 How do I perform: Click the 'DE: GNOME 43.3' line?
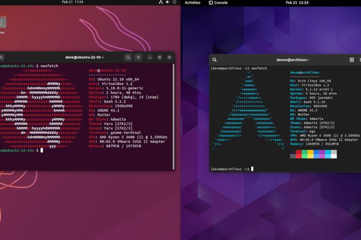tap(304, 110)
